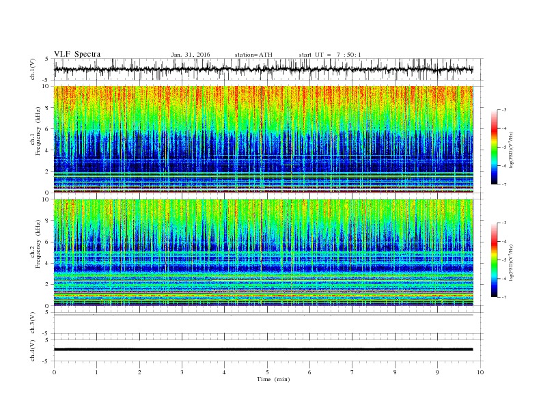The width and height of the screenshot is (541, 418).
Task: Click time axis tick label "2"
Action: coord(139,372)
